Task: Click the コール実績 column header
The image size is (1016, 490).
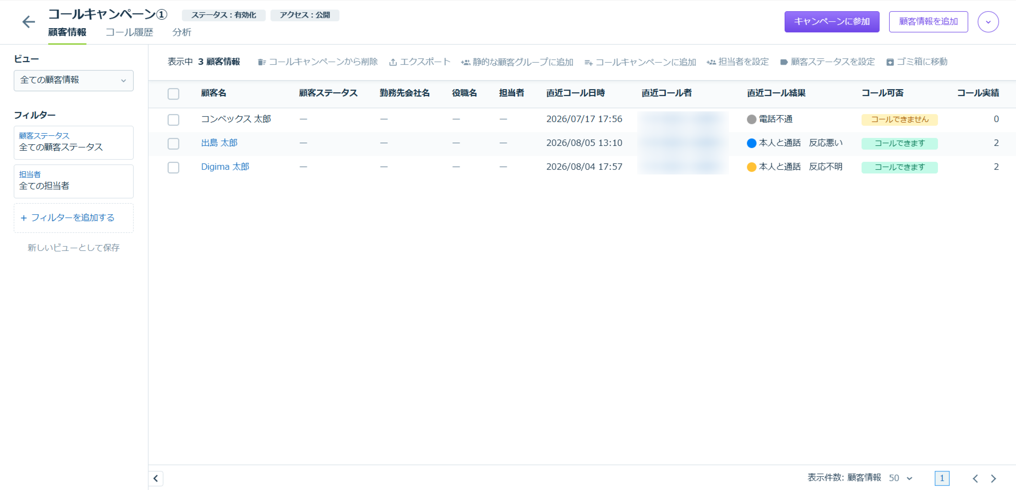Action: [978, 93]
